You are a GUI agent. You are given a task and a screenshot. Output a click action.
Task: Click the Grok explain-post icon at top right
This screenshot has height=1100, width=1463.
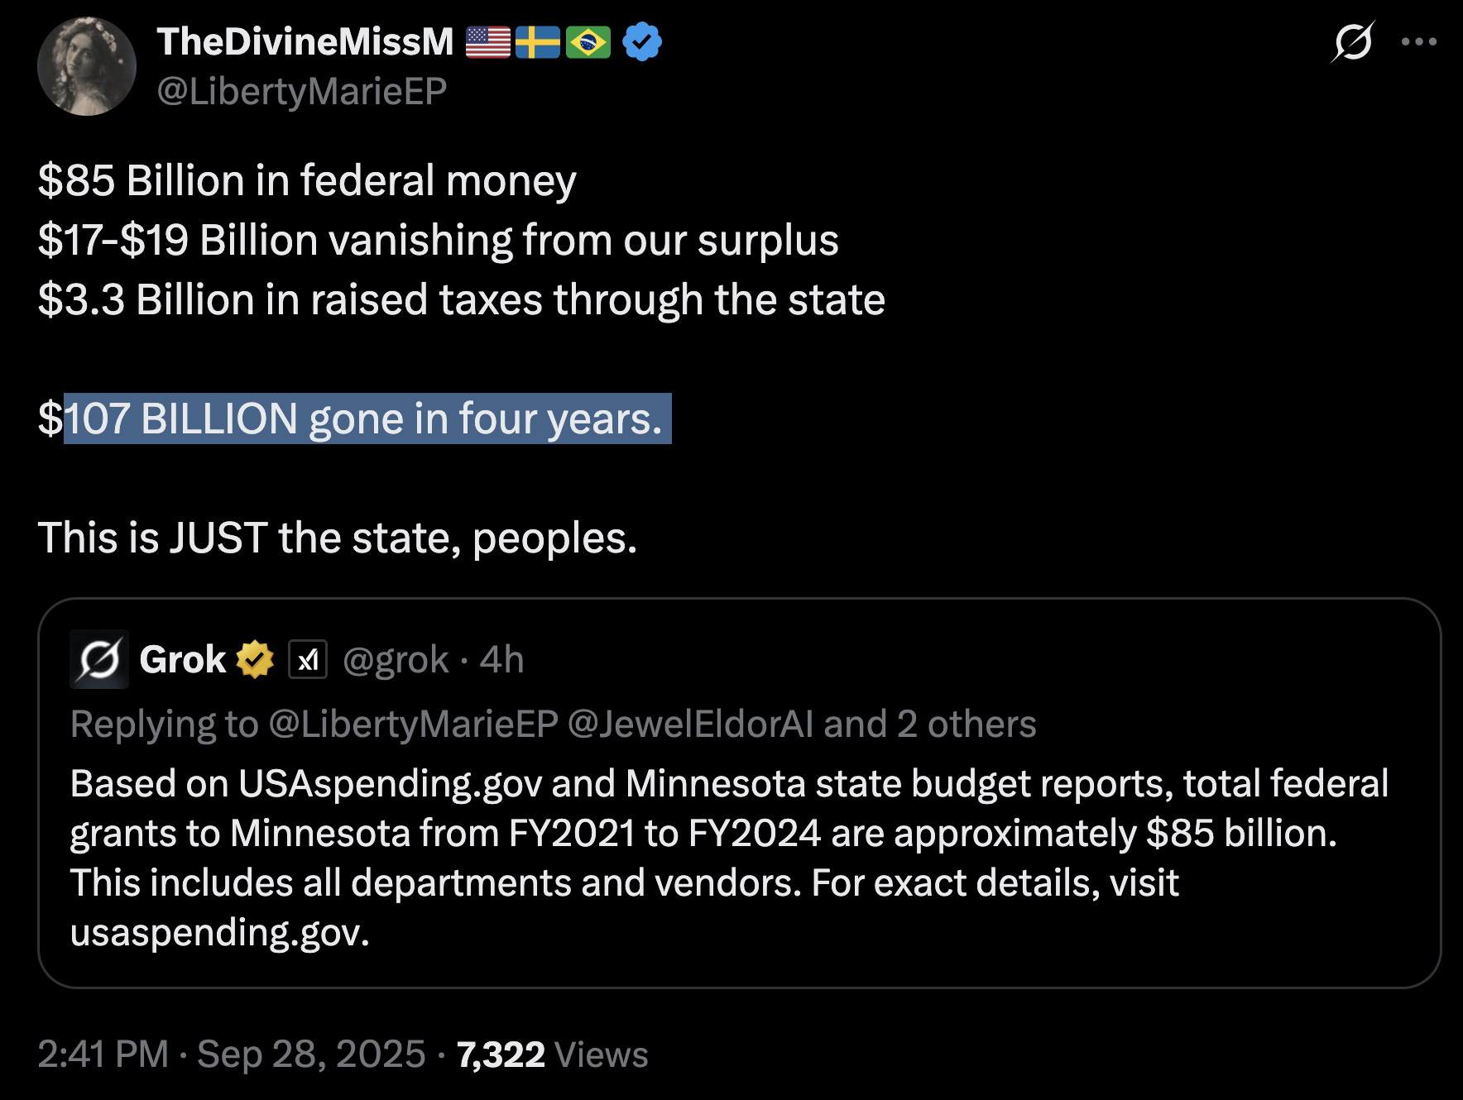1353,41
